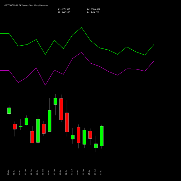Click the 06 Oct date label
The image size is (181, 181).
click(25, 173)
